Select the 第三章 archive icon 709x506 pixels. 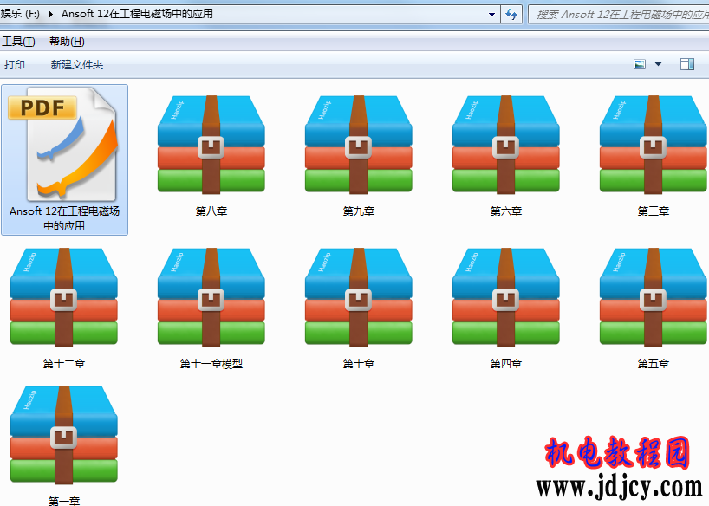(x=653, y=144)
